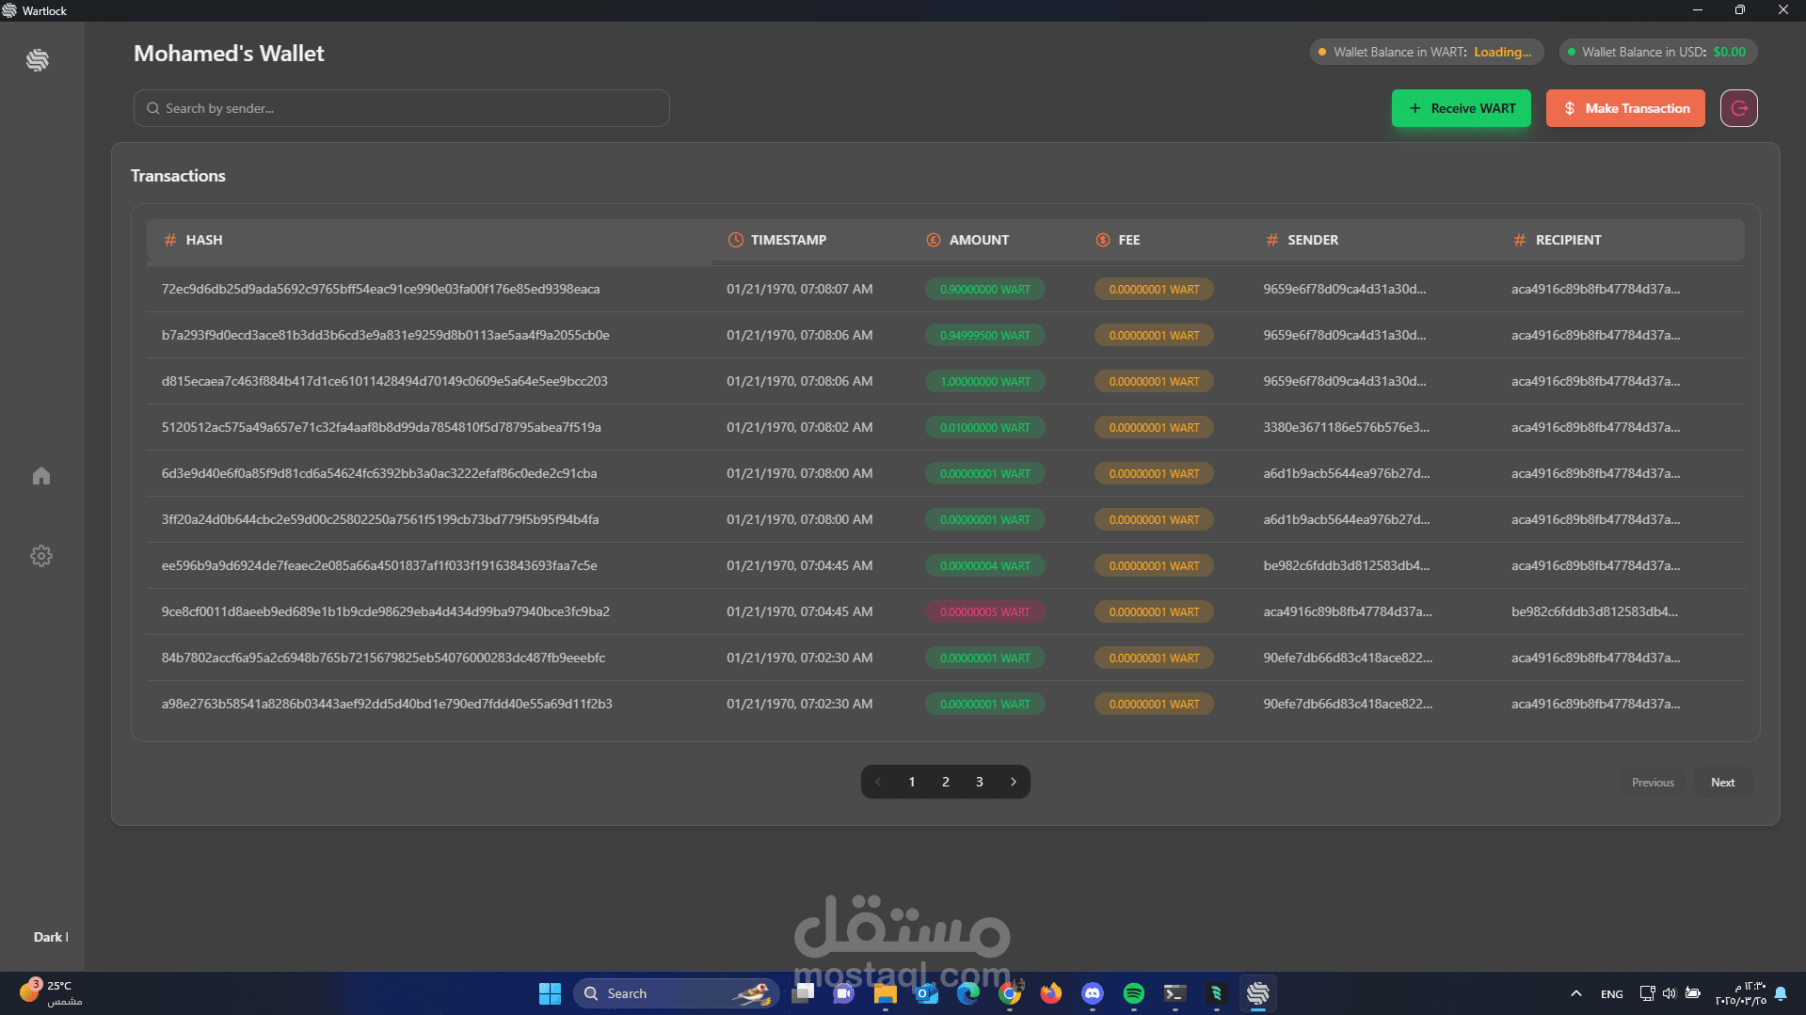Open Firefox from the taskbar
The image size is (1806, 1015).
[1051, 993]
